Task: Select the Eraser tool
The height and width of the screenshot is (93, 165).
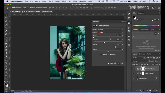Action: pyautogui.click(x=6, y=47)
